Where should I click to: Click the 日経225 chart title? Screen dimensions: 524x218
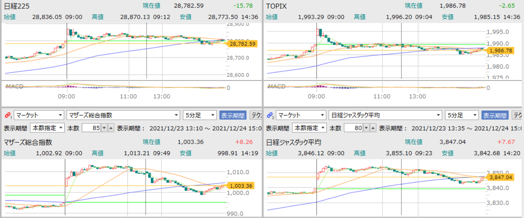coord(16,6)
